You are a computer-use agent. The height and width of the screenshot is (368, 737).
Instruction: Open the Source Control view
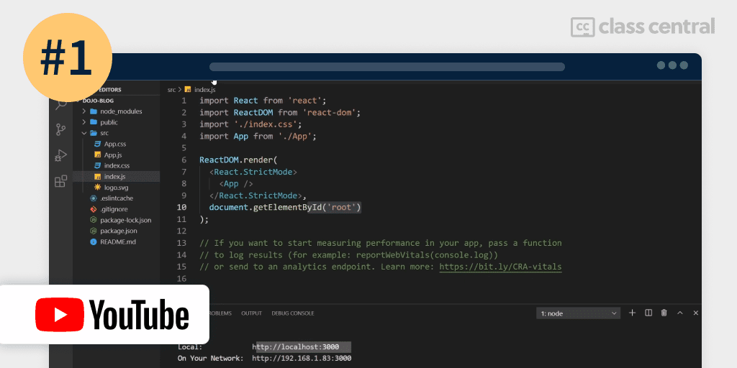point(60,129)
